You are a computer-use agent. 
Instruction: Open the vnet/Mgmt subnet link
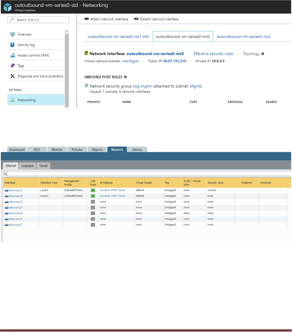point(130,61)
